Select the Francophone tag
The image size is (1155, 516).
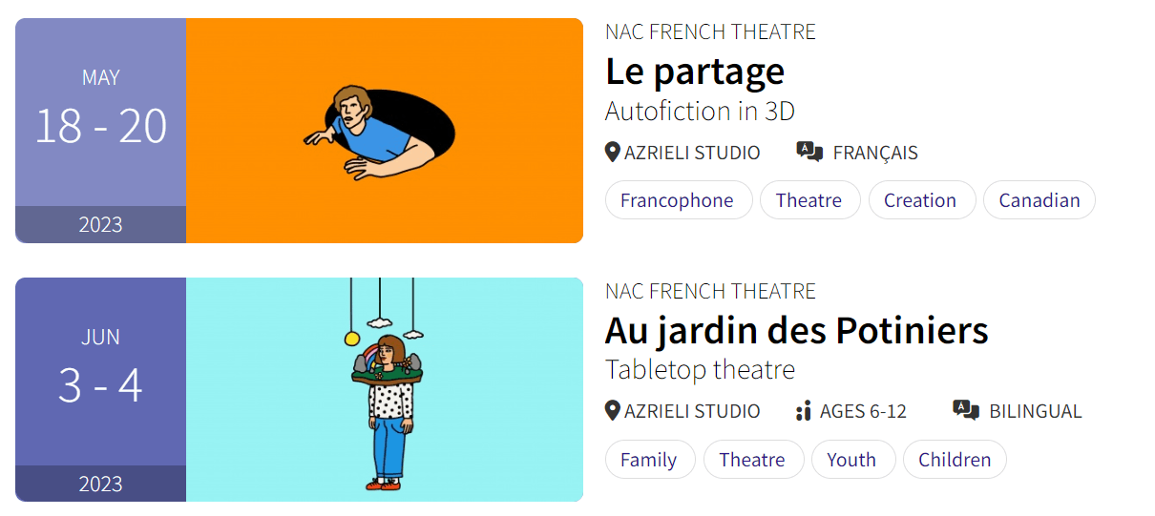tap(677, 200)
